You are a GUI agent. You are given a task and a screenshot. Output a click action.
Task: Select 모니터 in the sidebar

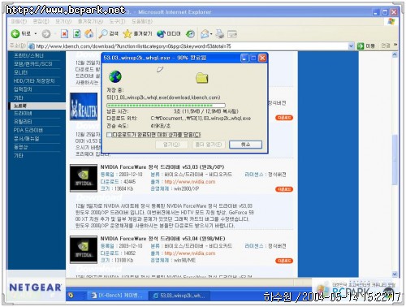point(20,72)
